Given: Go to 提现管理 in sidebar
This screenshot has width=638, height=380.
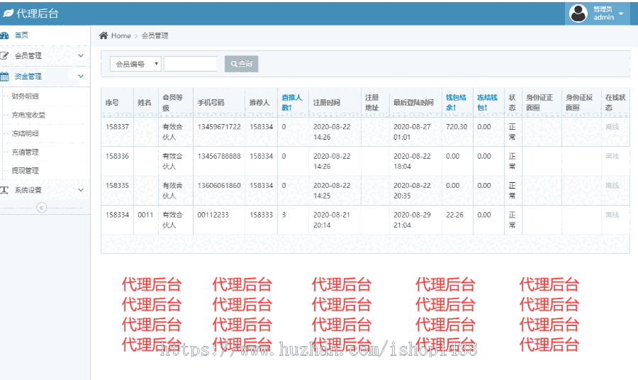Looking at the screenshot, I should [26, 170].
